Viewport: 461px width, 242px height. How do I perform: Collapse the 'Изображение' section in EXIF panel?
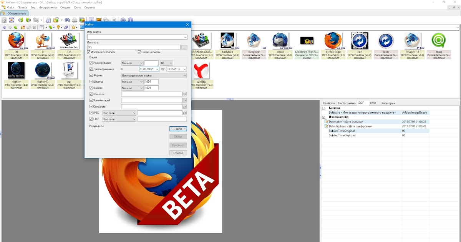[x=324, y=117]
